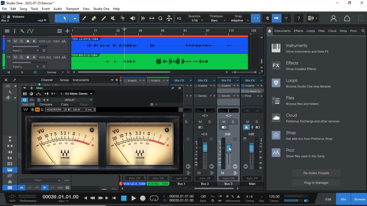The height and width of the screenshot is (206, 367).
Task: Solo the Bus 2 channel
Action: (x=209, y=122)
